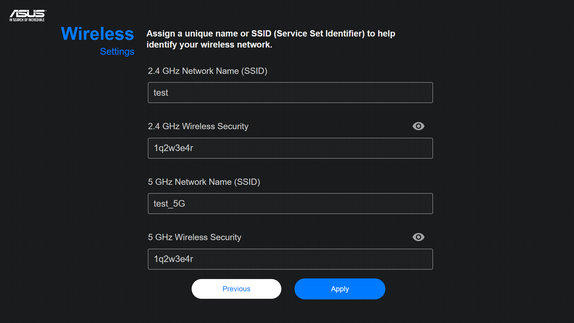This screenshot has width=574, height=323.
Task: Go back with the Previous button
Action: (x=236, y=289)
